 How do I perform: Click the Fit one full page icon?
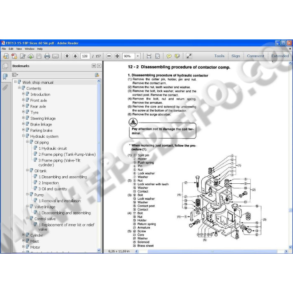[x=157, y=56]
